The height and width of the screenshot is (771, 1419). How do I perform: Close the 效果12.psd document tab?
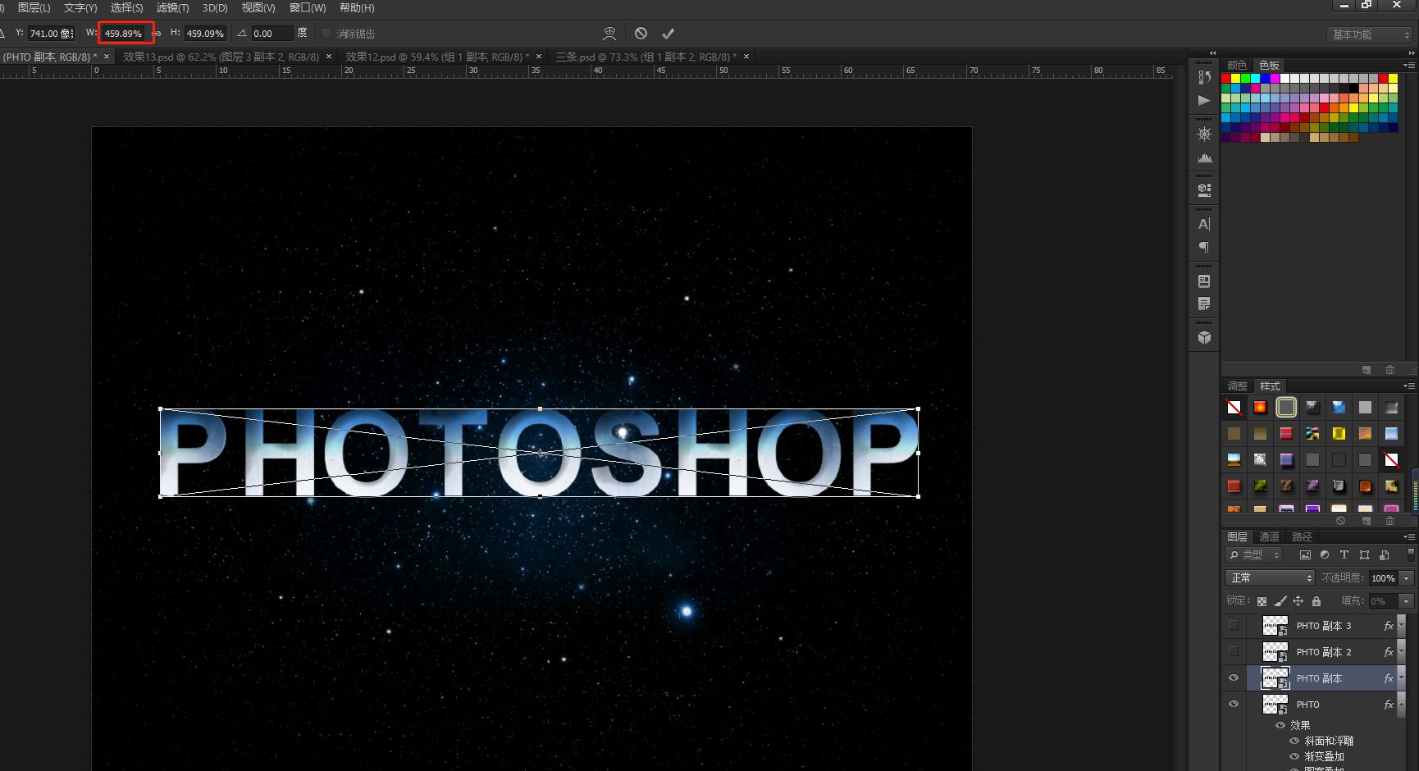539,57
